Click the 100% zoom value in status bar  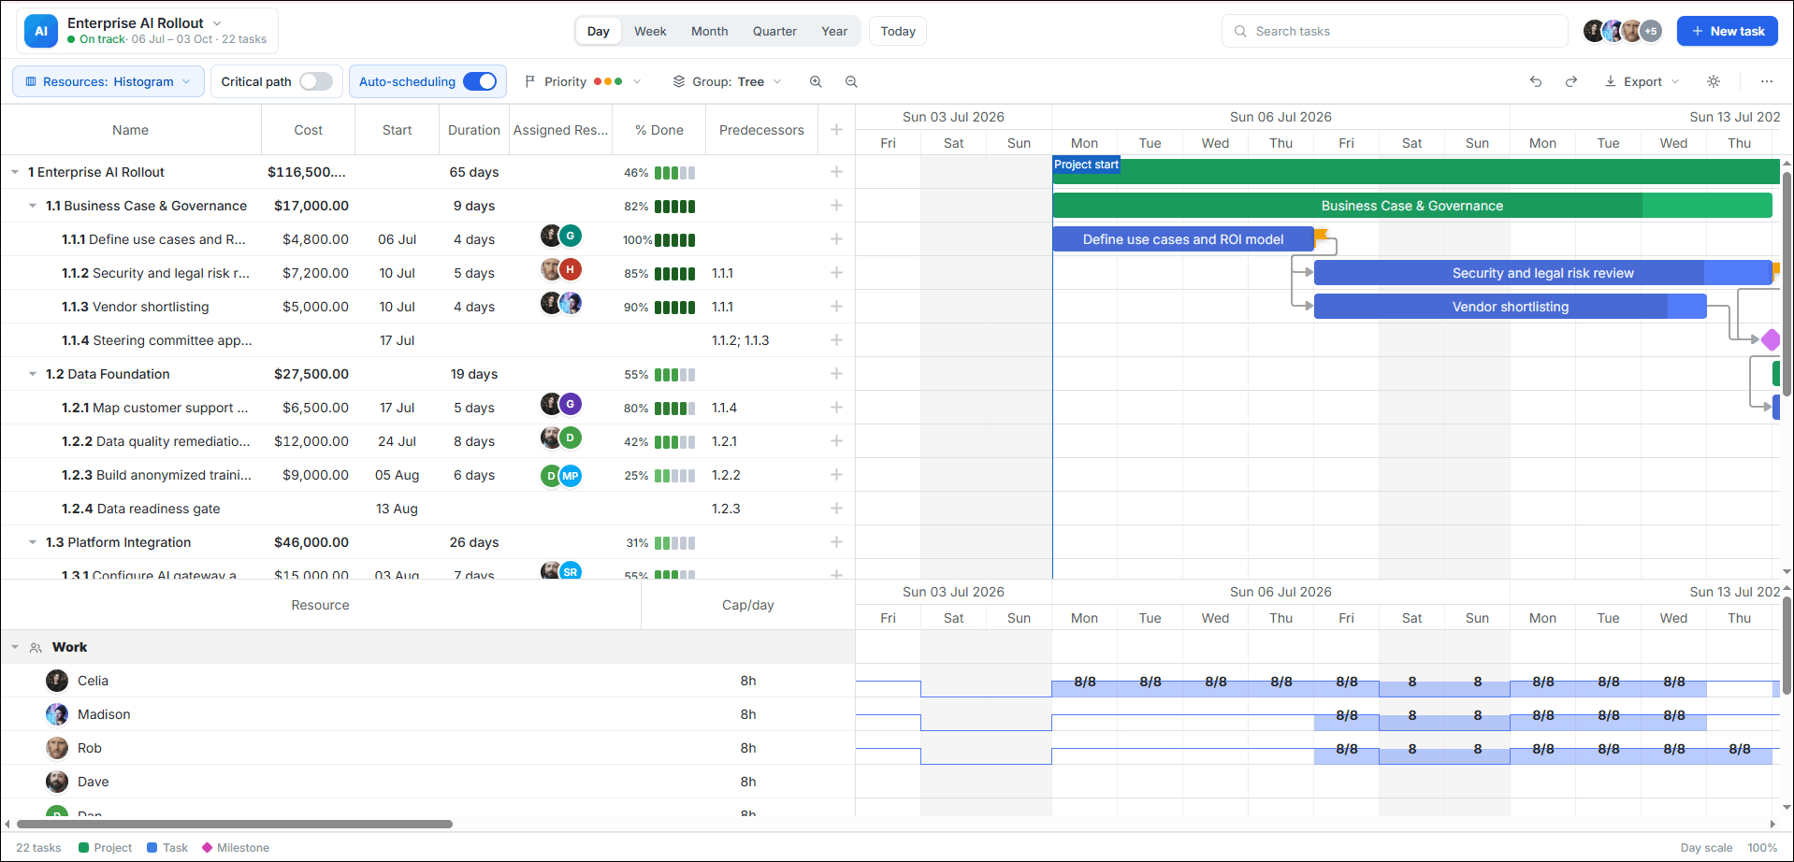[1762, 848]
